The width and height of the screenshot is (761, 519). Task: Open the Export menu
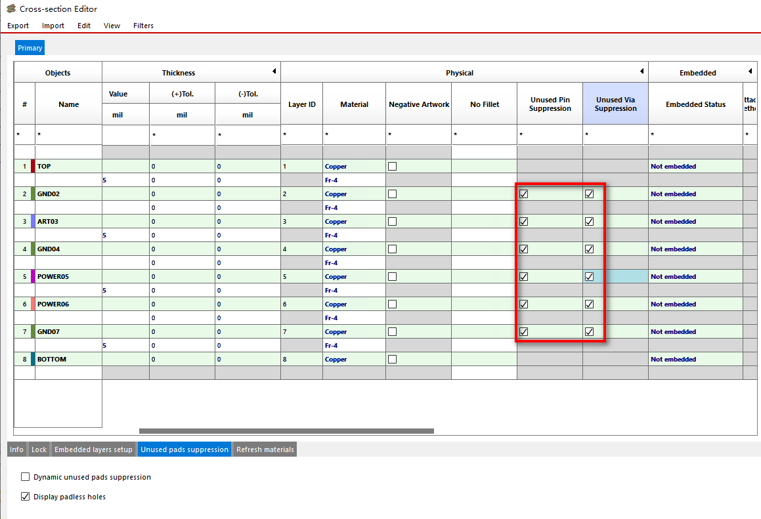tap(17, 26)
